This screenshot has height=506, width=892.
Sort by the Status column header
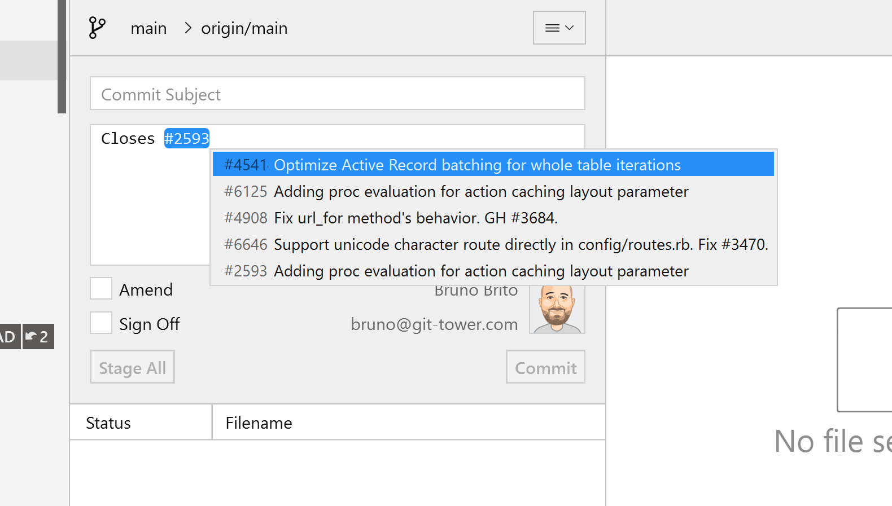coord(108,423)
